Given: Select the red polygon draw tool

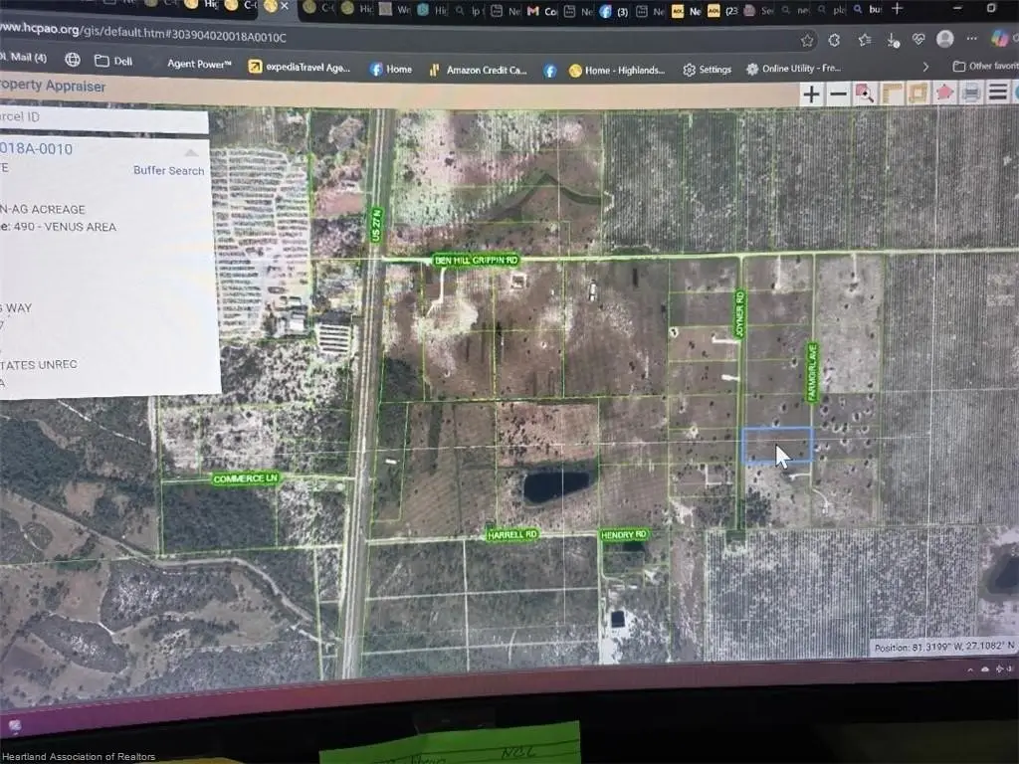Looking at the screenshot, I should (944, 94).
